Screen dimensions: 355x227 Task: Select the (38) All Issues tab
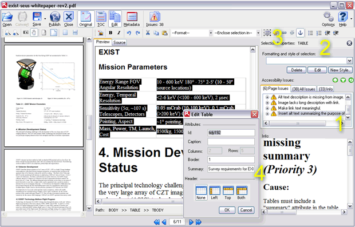[303, 89]
